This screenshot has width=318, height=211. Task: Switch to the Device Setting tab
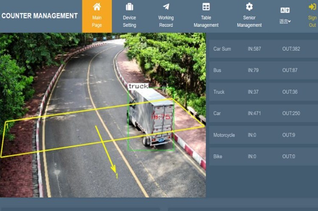pyautogui.click(x=129, y=21)
